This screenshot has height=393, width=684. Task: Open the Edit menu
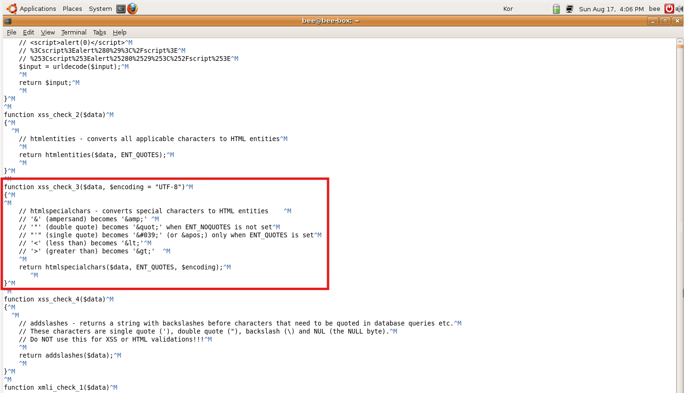click(29, 32)
